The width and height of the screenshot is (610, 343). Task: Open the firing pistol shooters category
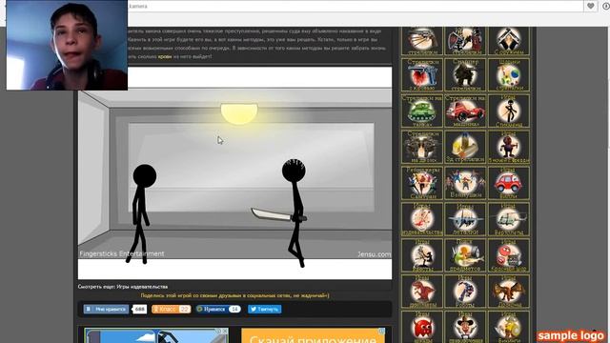point(422,40)
